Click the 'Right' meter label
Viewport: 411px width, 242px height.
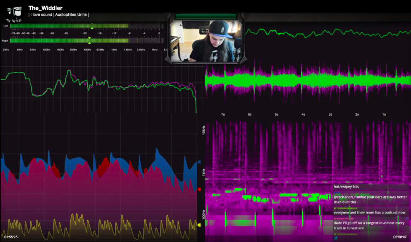pos(5,41)
